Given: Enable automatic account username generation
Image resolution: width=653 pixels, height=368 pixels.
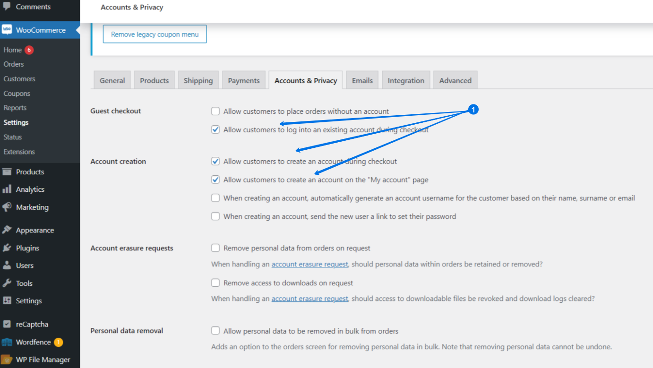Looking at the screenshot, I should click(215, 197).
